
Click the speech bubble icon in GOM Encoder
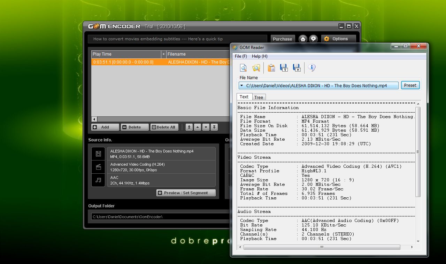pyautogui.click(x=313, y=39)
